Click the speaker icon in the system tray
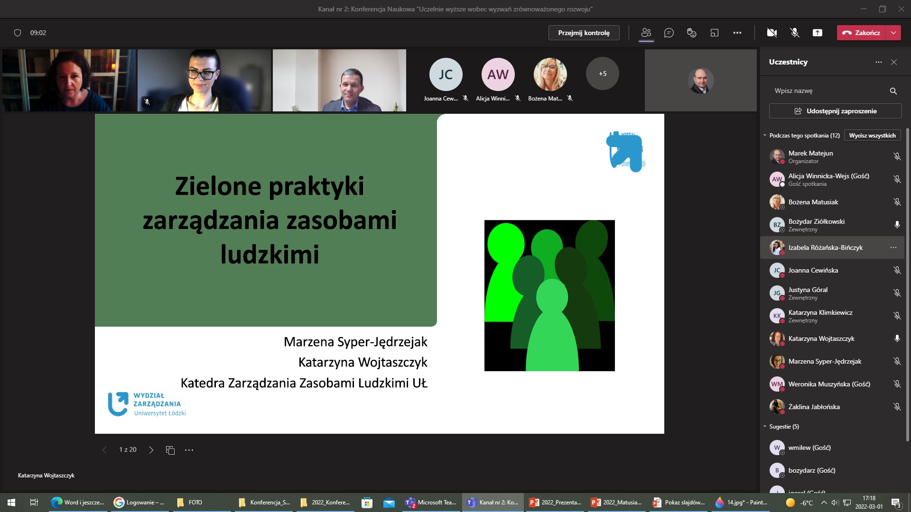Viewport: 911px width, 512px height. pos(835,502)
